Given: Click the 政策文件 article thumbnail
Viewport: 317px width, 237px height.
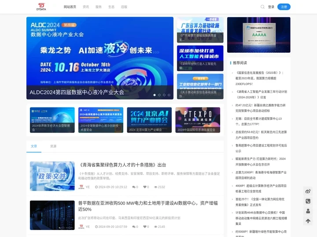Looking at the screenshot, I should click(52, 176).
